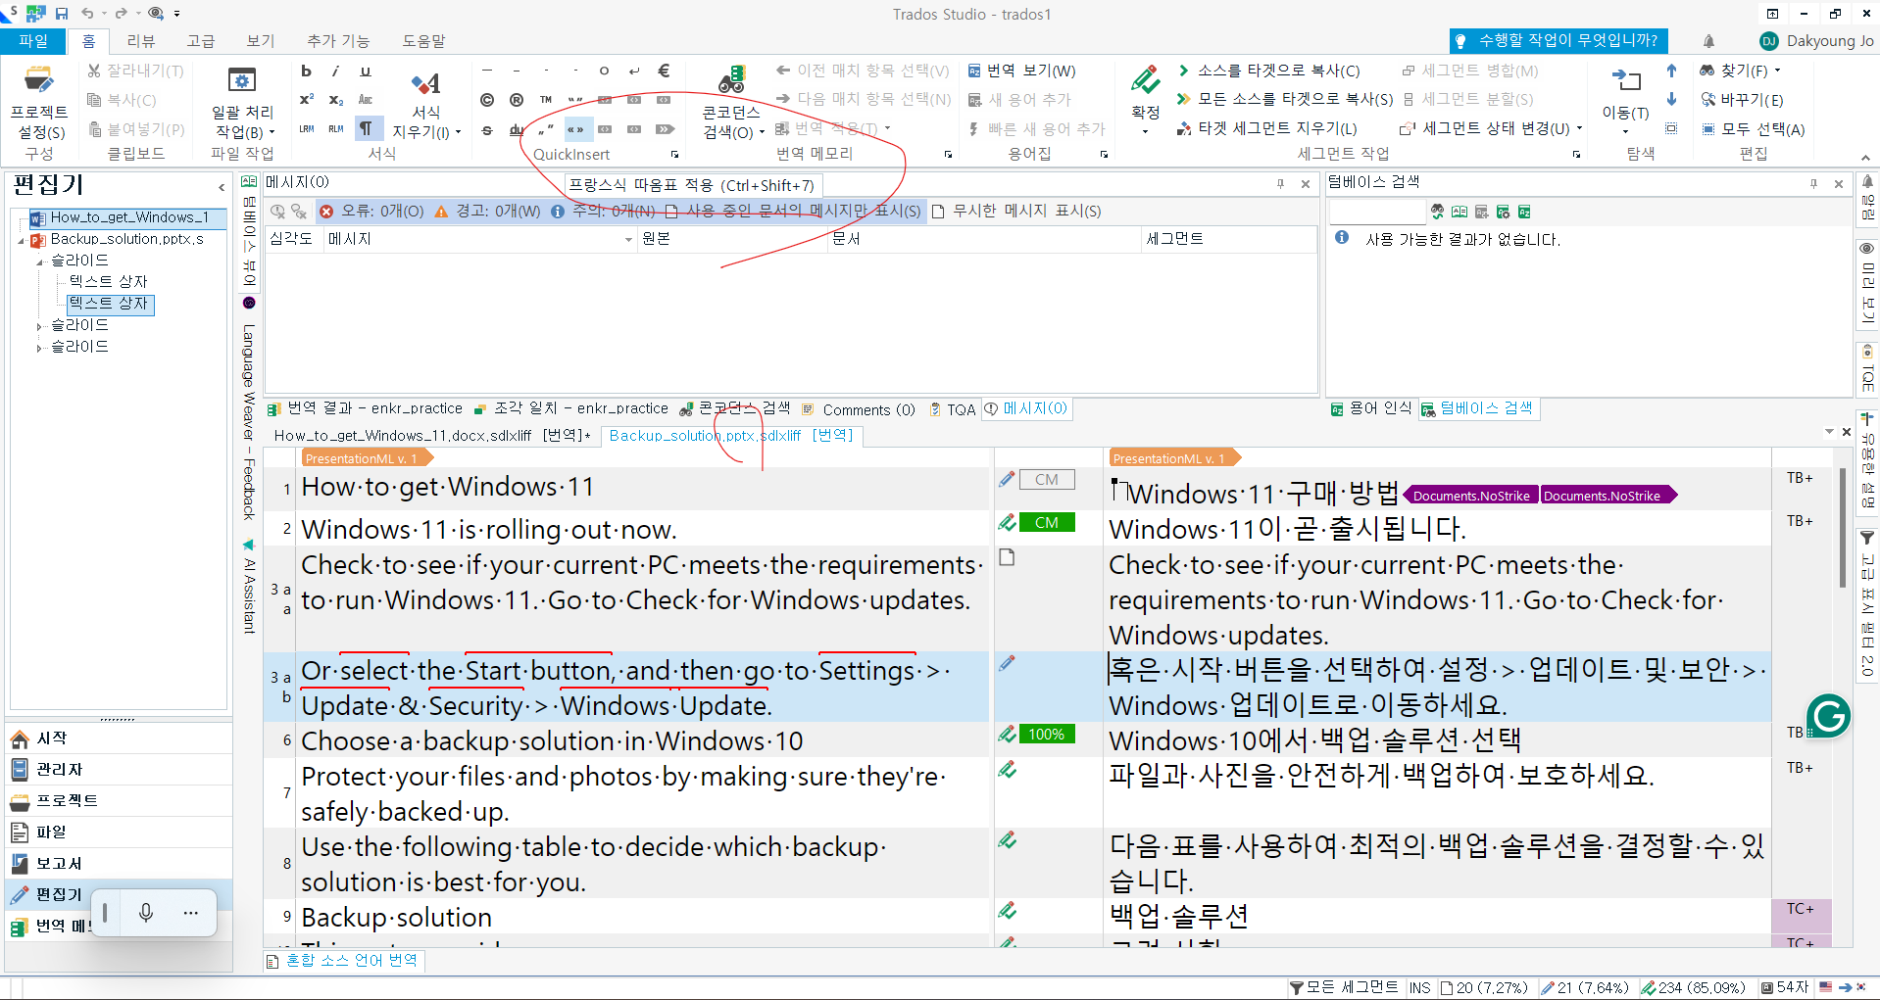The image size is (1880, 1000).
Task: Open Change Segment Status (세그먼트 상태 변경) dropdown
Action: point(1491,128)
